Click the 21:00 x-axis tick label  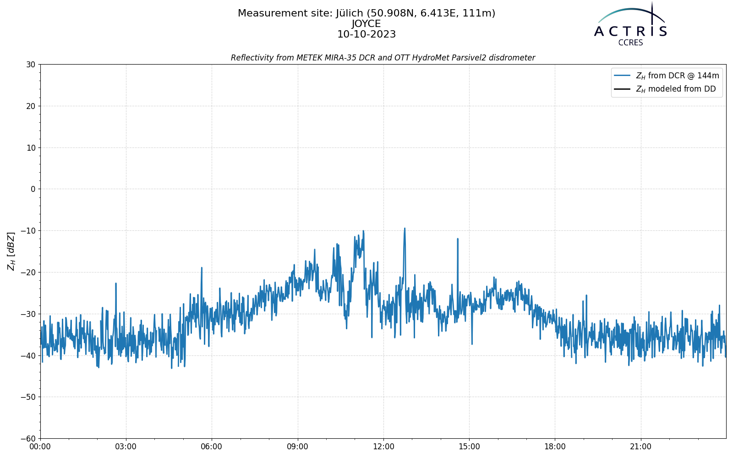(640, 447)
